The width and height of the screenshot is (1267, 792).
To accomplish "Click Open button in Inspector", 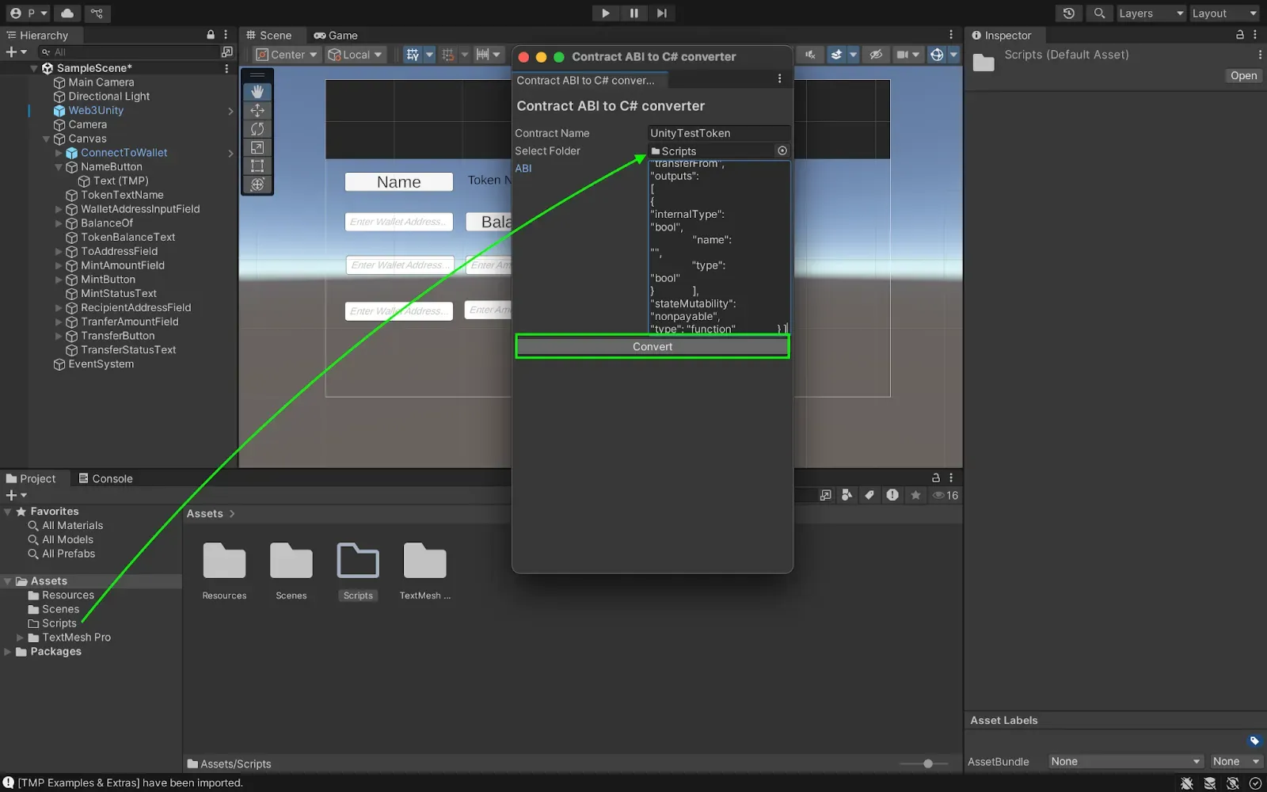I will tap(1243, 76).
